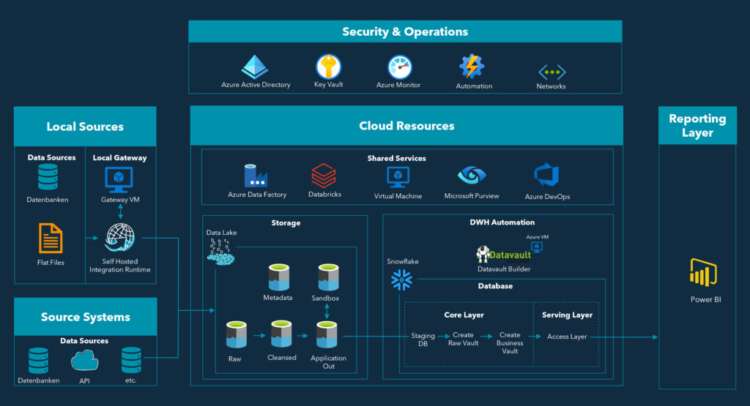The height and width of the screenshot is (406, 750).
Task: Click the Azure VM icon in DWH Automation
Action: tap(537, 247)
